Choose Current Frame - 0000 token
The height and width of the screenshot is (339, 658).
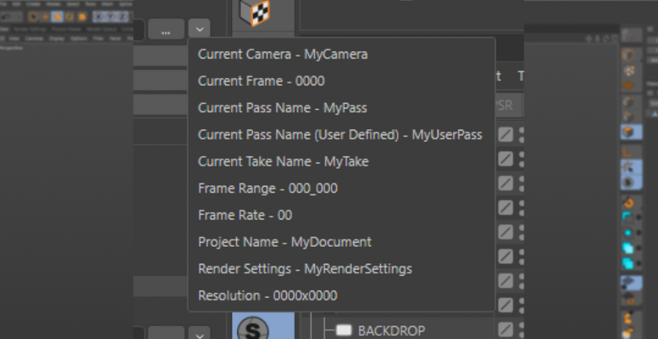tap(341, 82)
